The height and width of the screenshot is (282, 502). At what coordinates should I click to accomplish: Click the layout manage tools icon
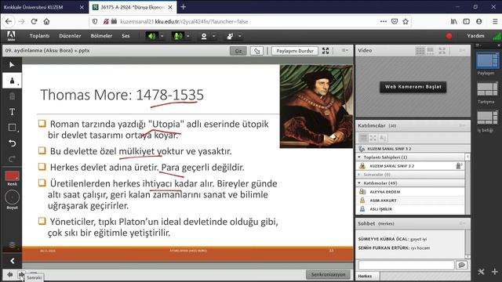[x=481, y=272]
